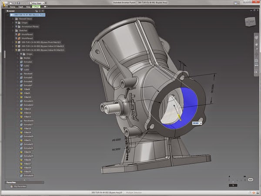The width and height of the screenshot is (261, 196).
Task: Select the Pan hand tool in navigation bar
Action: click(x=256, y=44)
